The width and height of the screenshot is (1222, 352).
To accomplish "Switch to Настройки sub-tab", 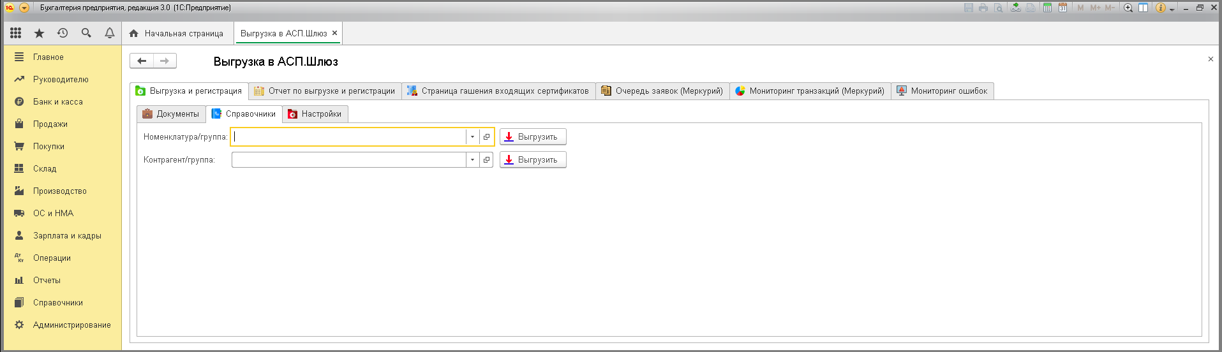I will [x=315, y=114].
